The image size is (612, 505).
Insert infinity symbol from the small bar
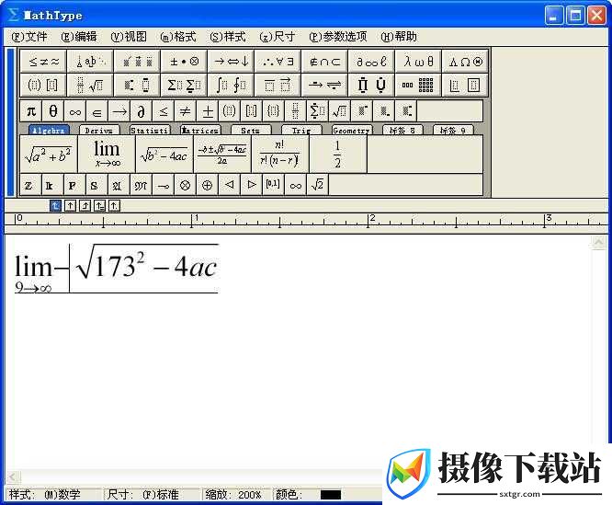pyautogui.click(x=75, y=111)
